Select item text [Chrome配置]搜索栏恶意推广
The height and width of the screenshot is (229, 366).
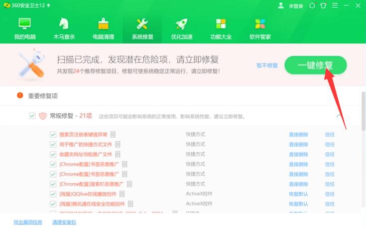click(91, 184)
